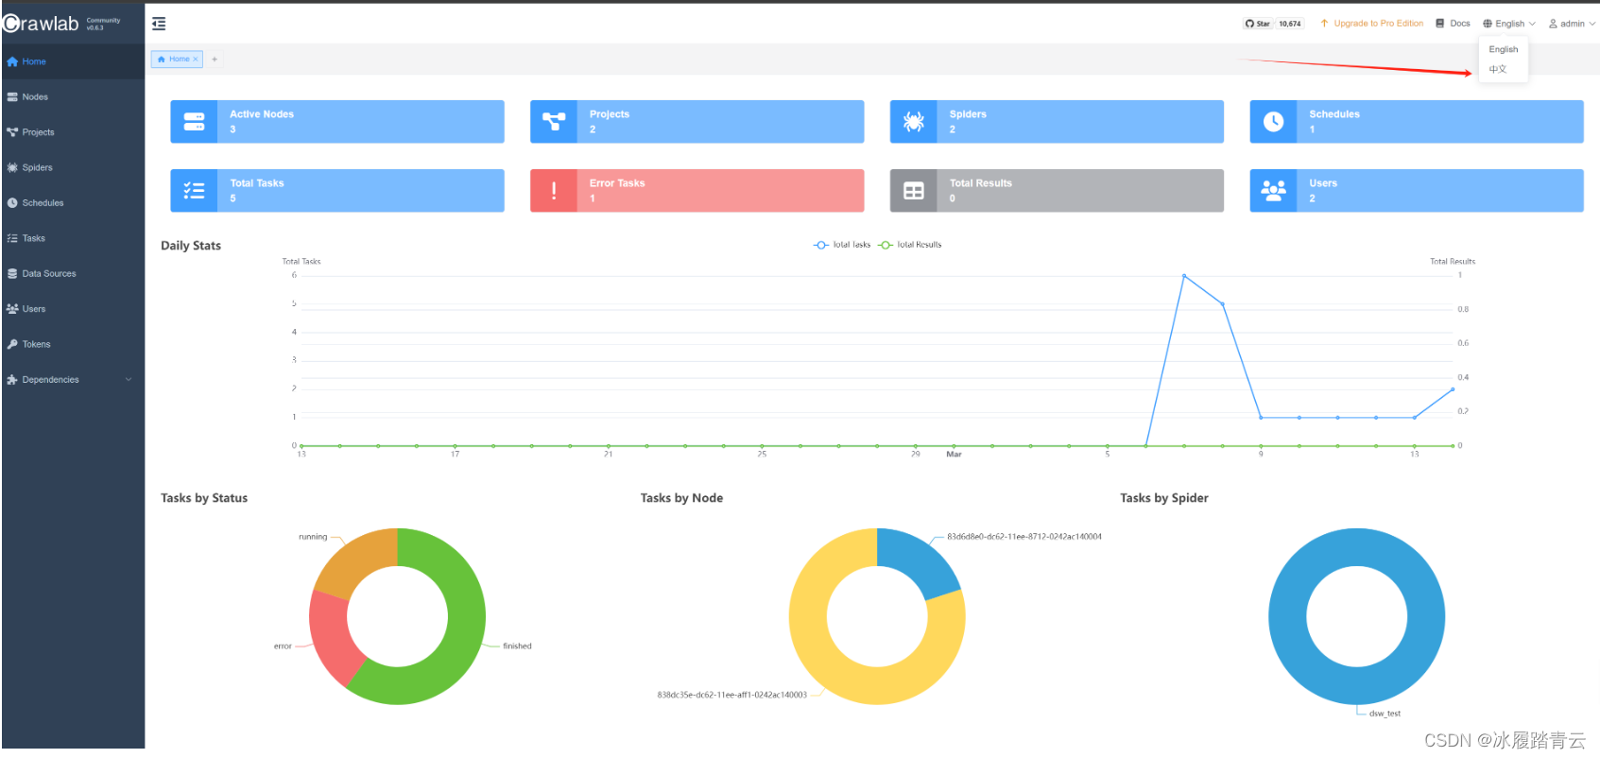Open the Error Tasks stat card
The image size is (1600, 758).
coord(697,191)
